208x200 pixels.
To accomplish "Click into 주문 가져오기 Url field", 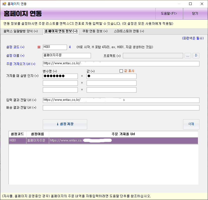I will tap(121, 64).
